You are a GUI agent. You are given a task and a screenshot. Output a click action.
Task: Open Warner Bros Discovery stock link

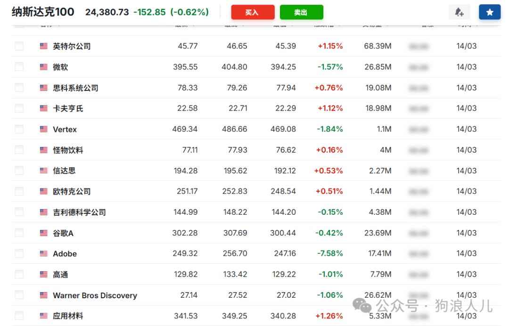click(95, 295)
